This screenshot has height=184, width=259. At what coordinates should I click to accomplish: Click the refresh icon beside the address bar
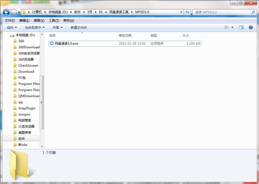click(187, 12)
